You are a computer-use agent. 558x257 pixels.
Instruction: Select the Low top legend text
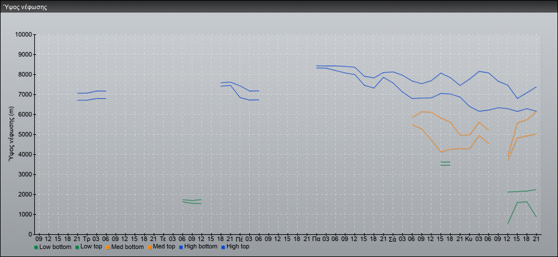click(x=92, y=247)
